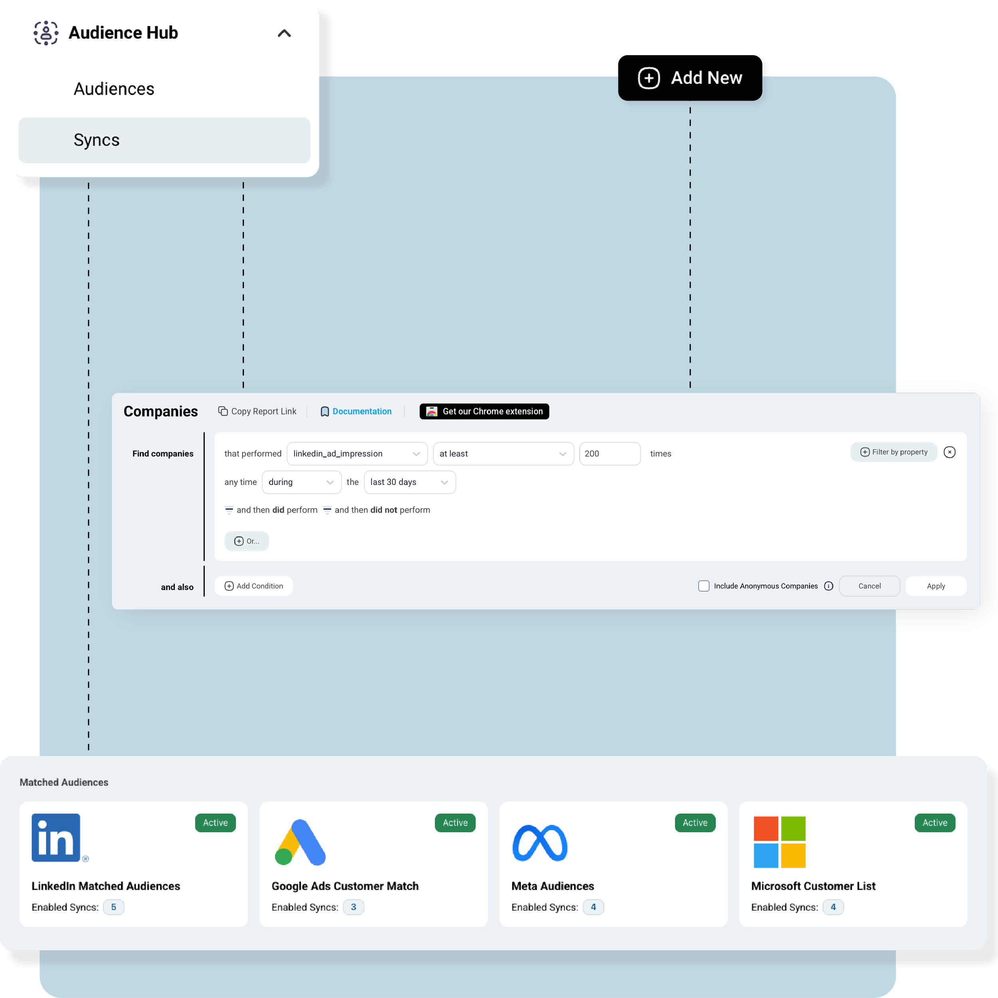Click the Microsoft logo icon

[x=780, y=842]
